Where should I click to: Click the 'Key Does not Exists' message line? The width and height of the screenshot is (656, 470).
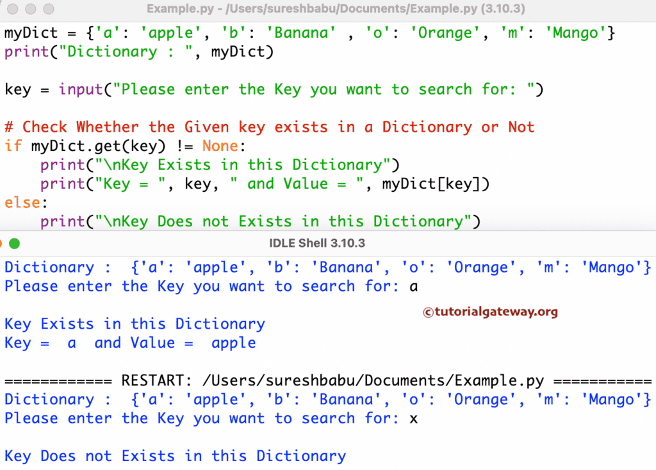(173, 456)
